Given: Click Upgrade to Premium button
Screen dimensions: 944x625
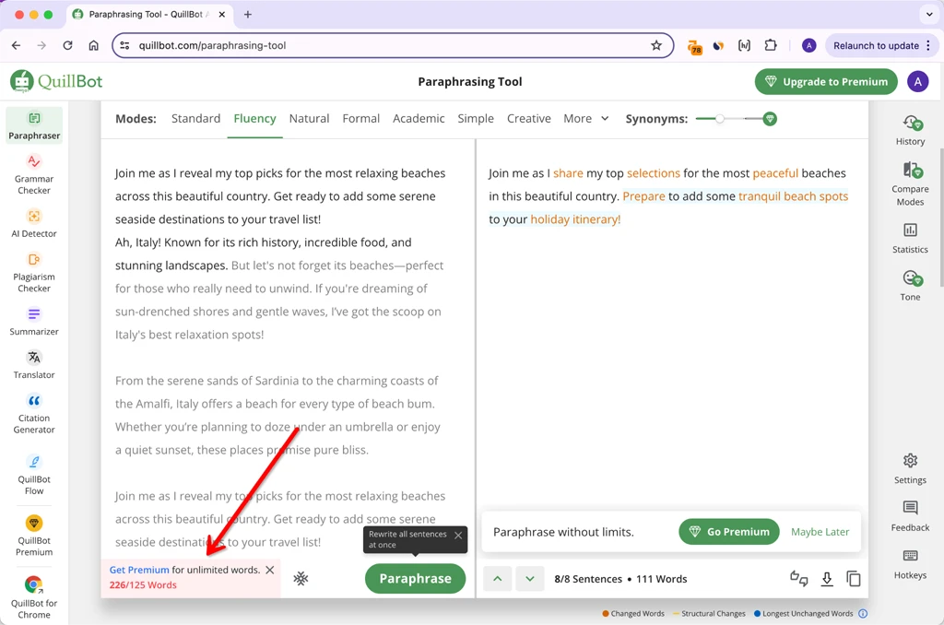Looking at the screenshot, I should click(826, 82).
